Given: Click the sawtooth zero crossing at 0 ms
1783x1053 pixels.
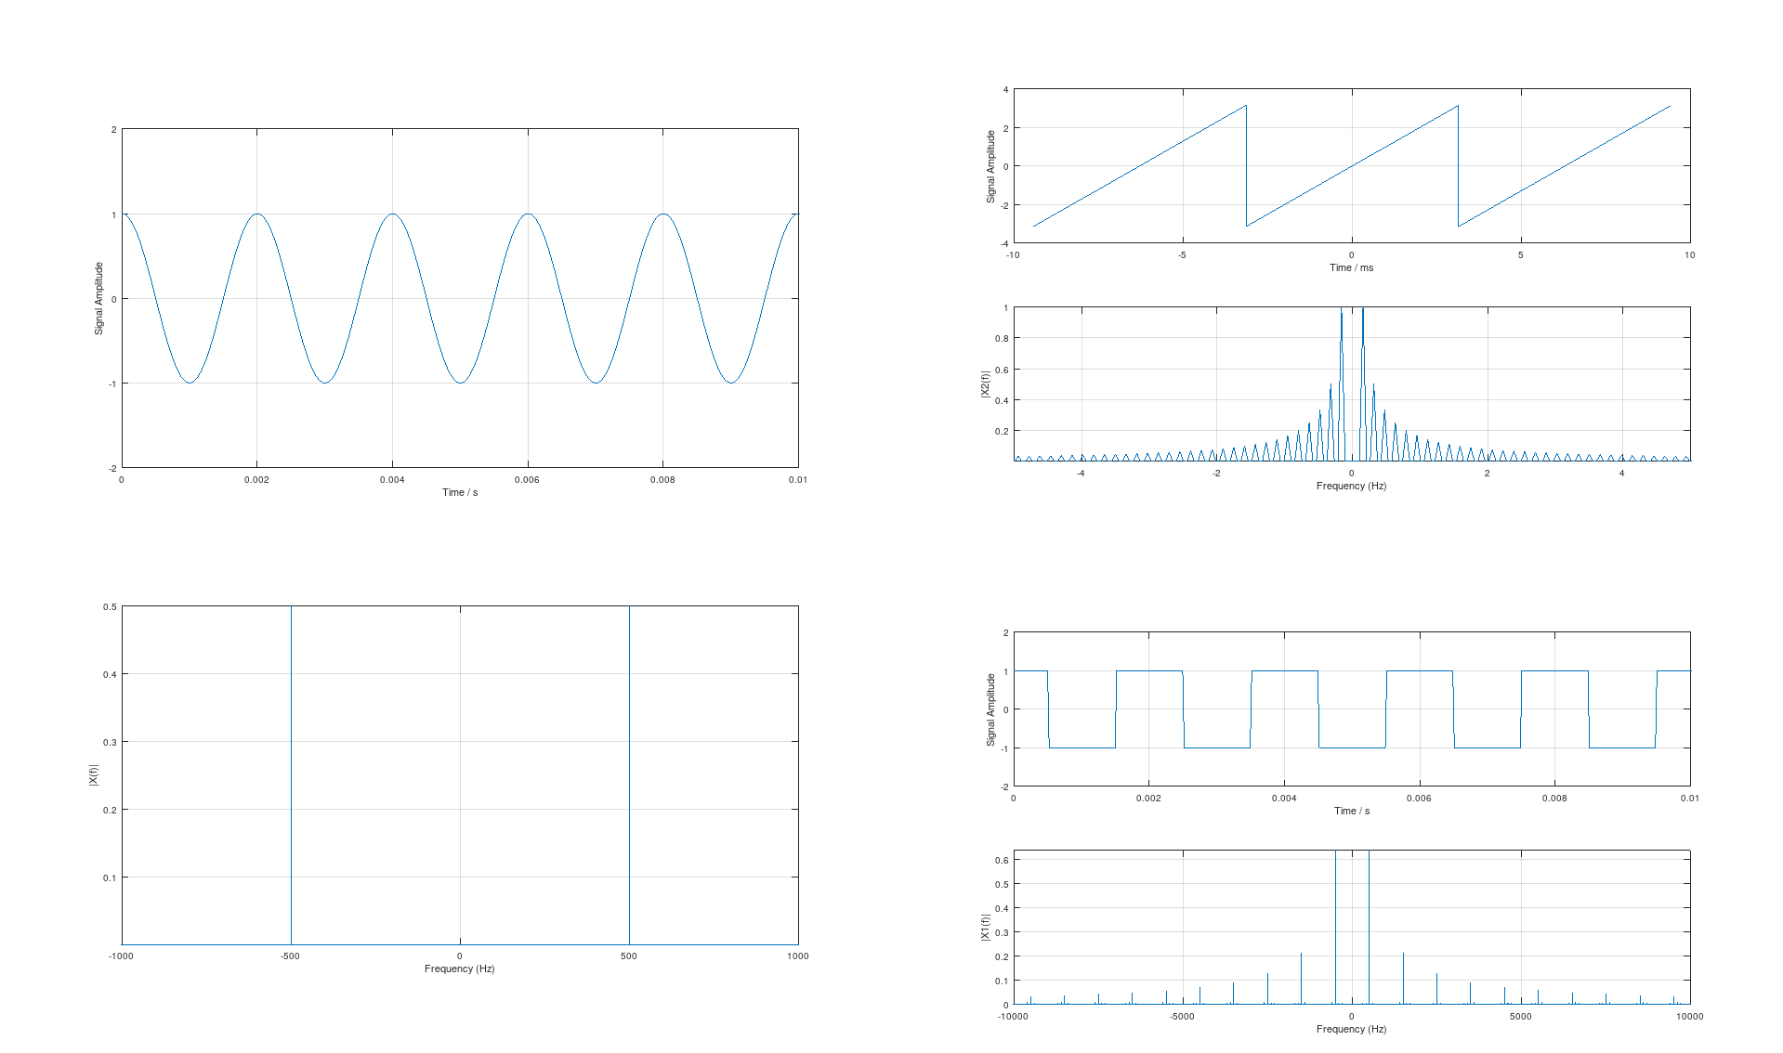Looking at the screenshot, I should 1352,165.
